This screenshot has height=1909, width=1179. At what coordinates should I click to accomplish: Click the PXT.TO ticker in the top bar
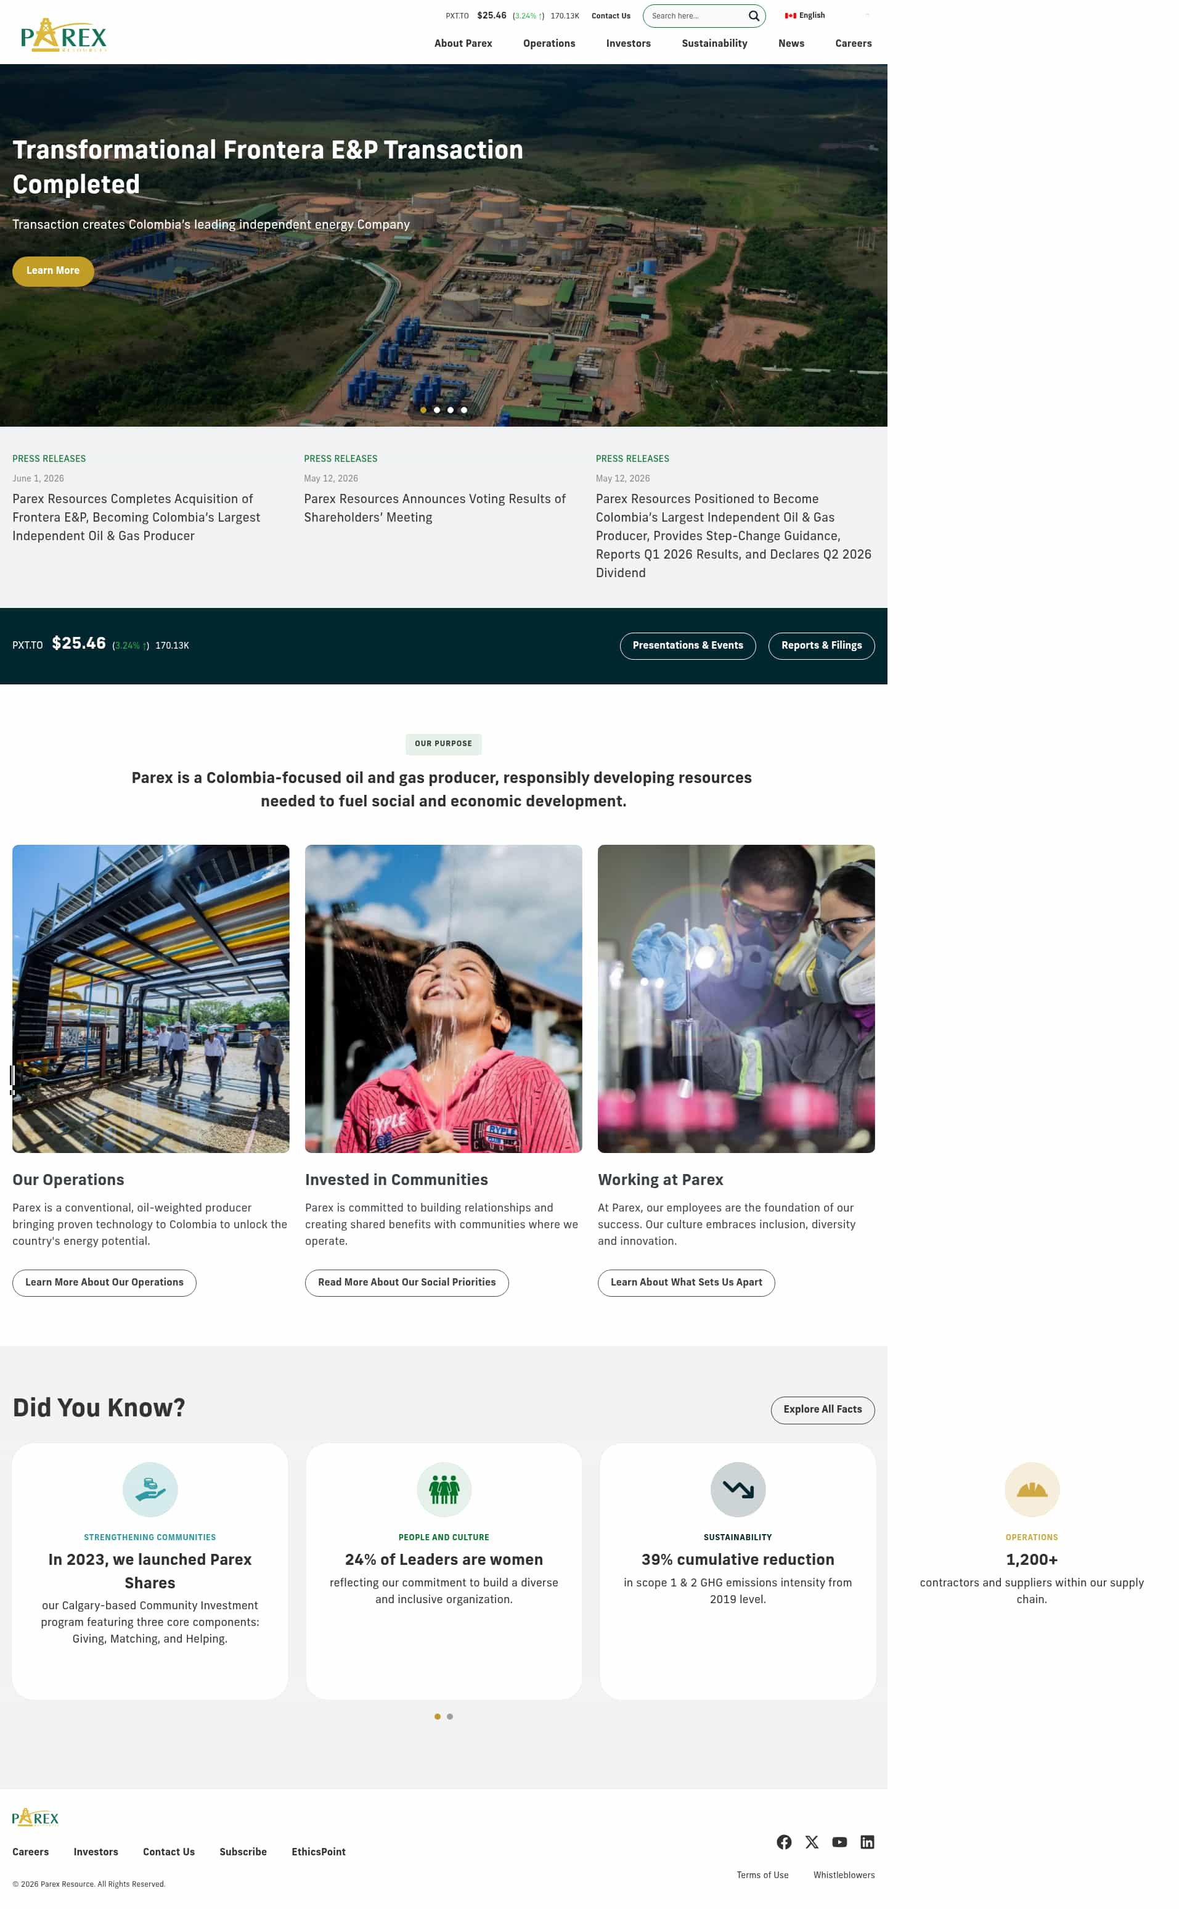point(457,15)
